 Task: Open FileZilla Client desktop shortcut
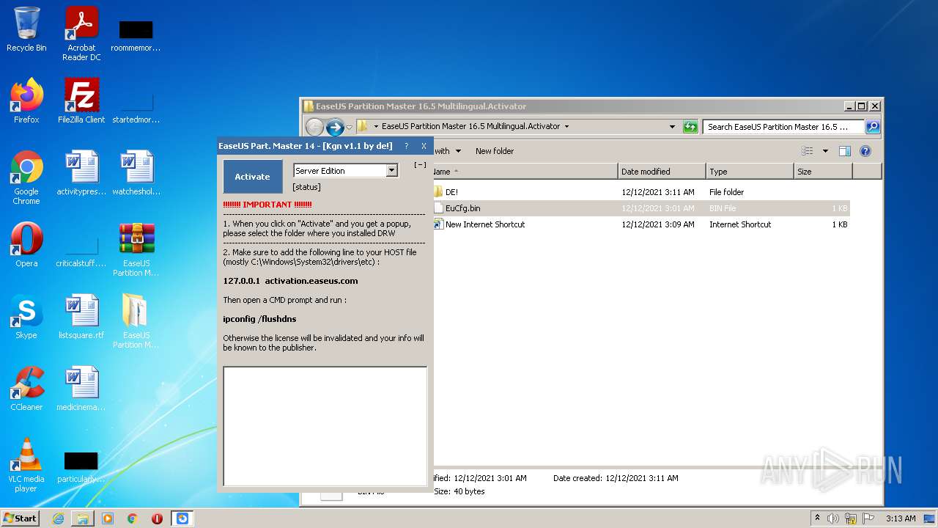click(81, 100)
